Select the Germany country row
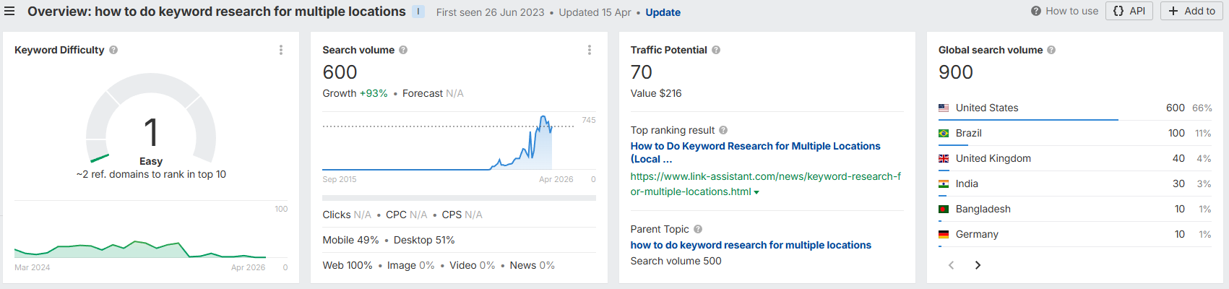1229x289 pixels. click(x=1075, y=234)
